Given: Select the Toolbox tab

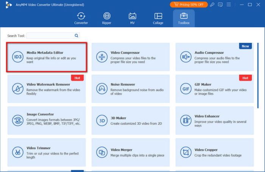Looking at the screenshot, I should pyautogui.click(x=184, y=19).
